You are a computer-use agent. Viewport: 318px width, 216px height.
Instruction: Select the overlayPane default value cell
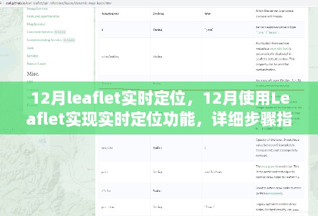click(x=213, y=172)
